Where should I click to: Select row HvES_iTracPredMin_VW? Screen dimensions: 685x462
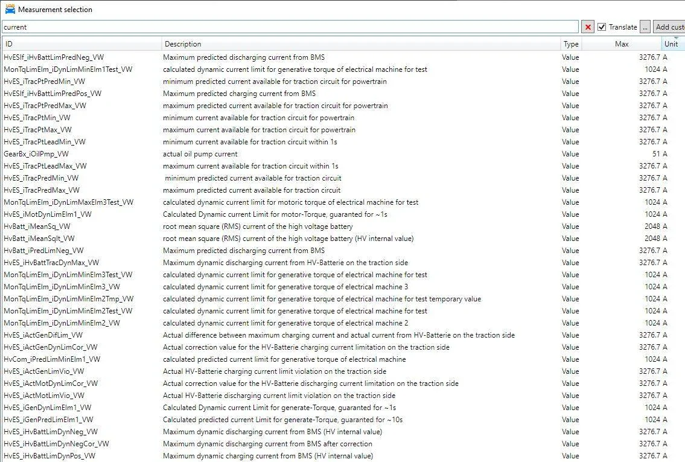[x=343, y=178]
